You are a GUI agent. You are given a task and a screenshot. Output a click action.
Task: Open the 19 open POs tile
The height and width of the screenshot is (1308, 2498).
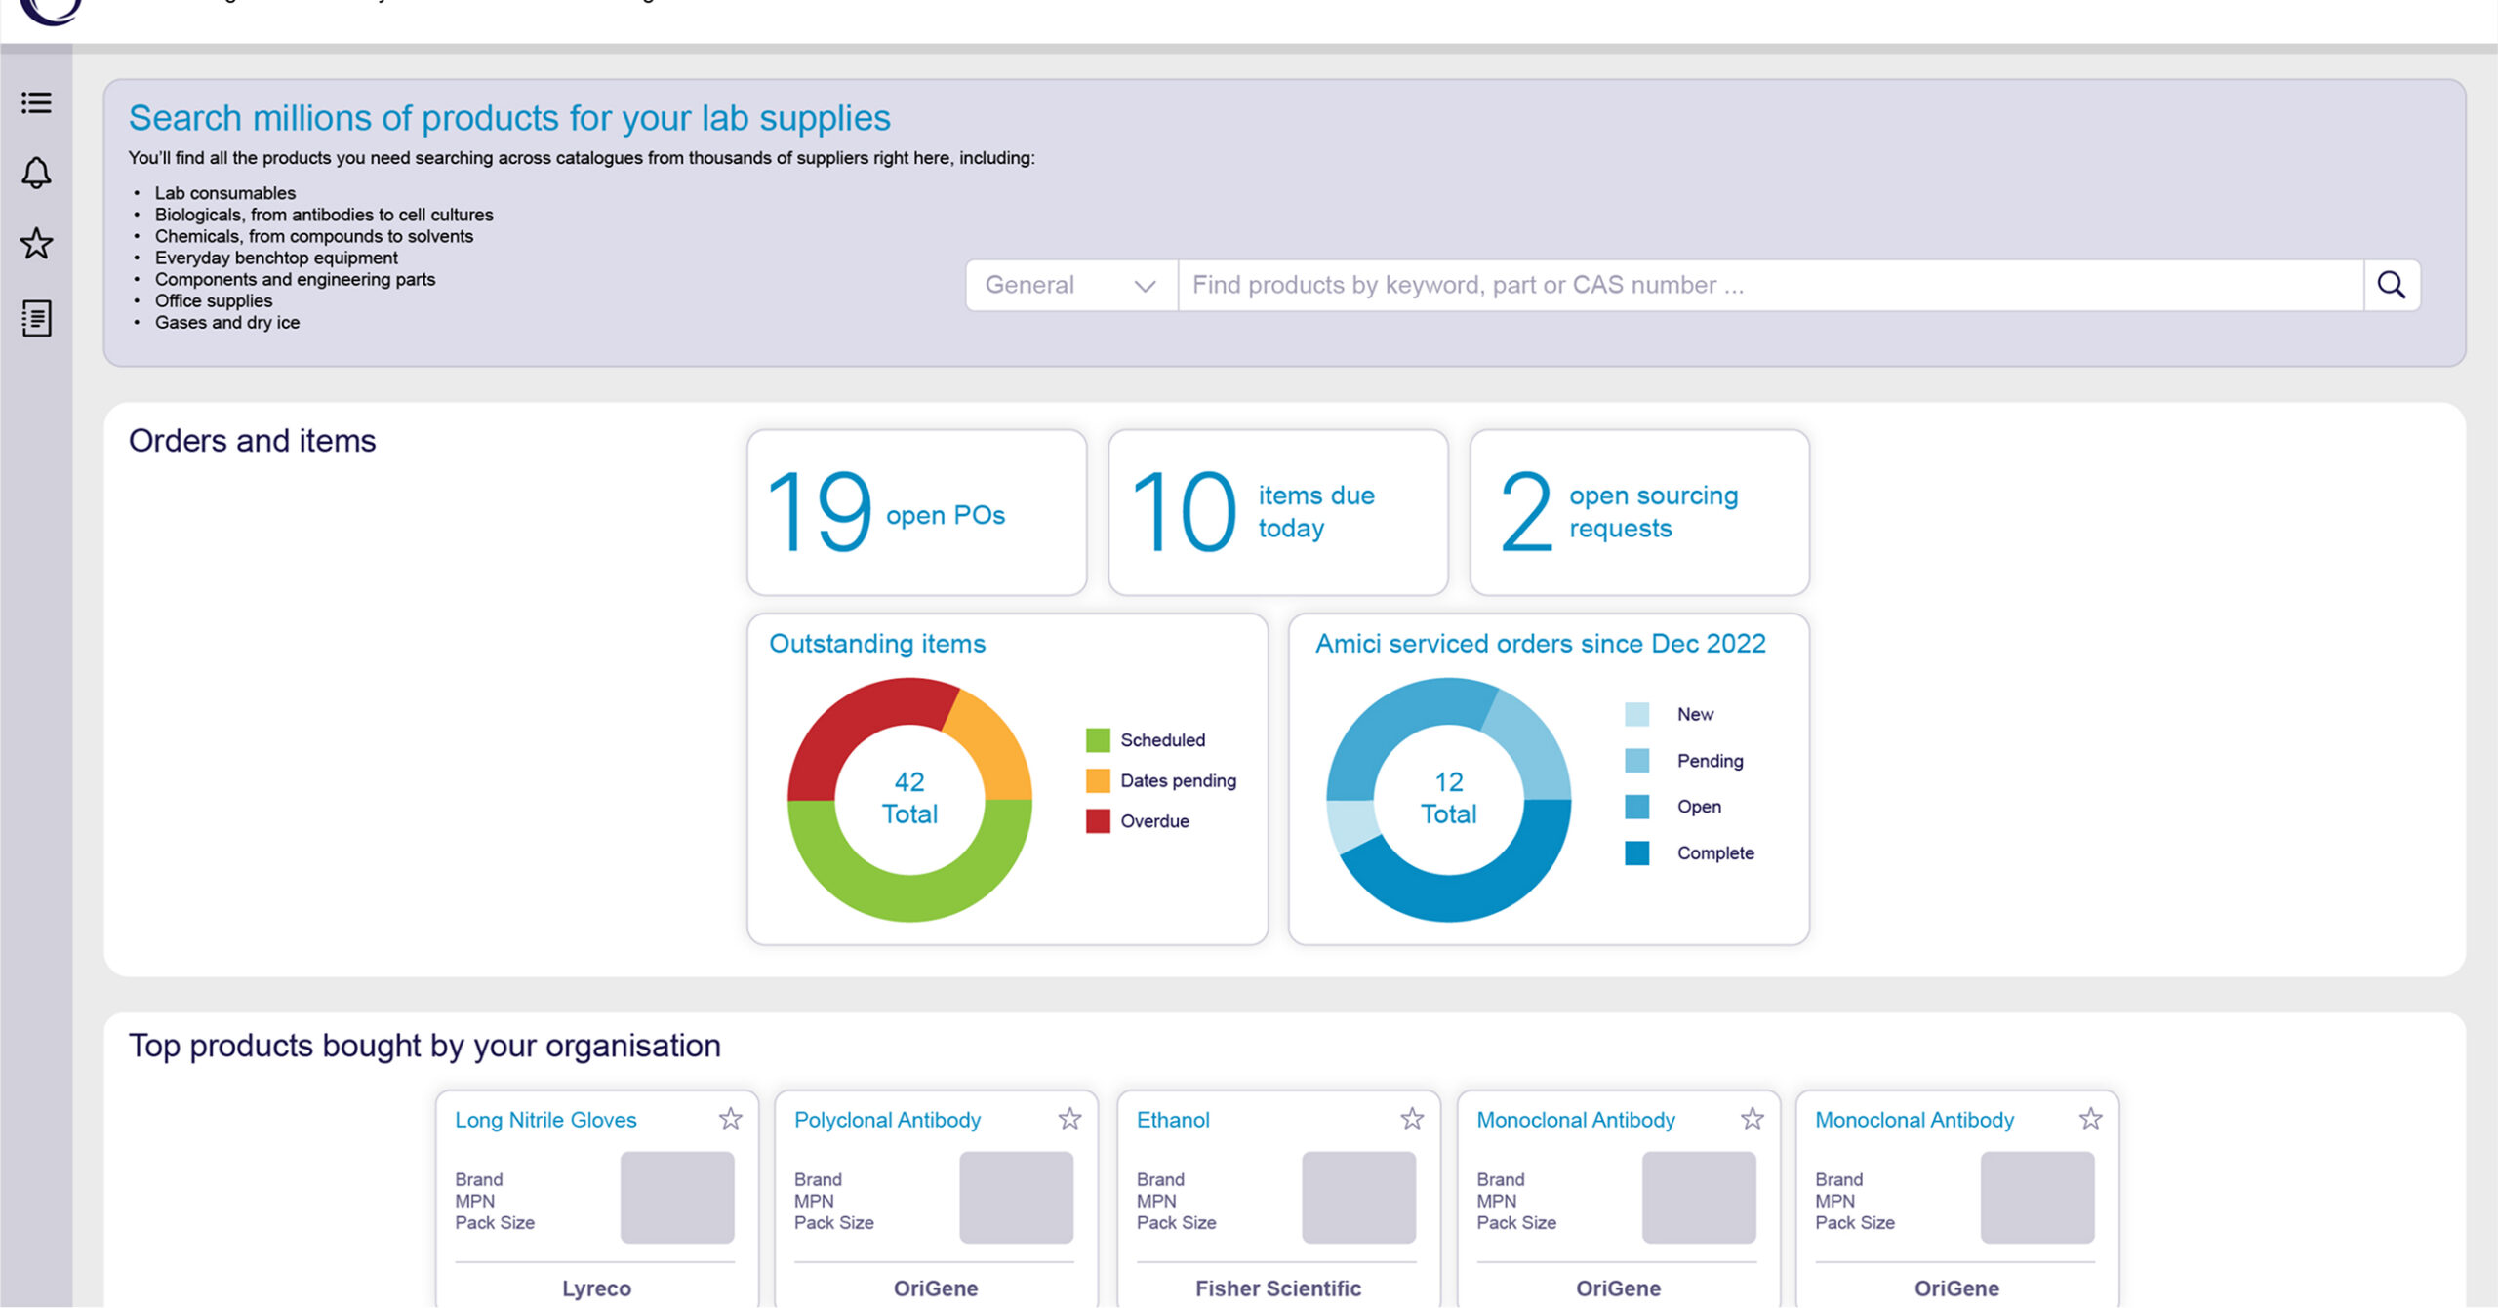tap(916, 512)
